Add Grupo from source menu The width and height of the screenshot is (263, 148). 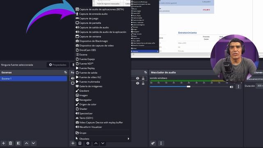[x=102, y=133]
